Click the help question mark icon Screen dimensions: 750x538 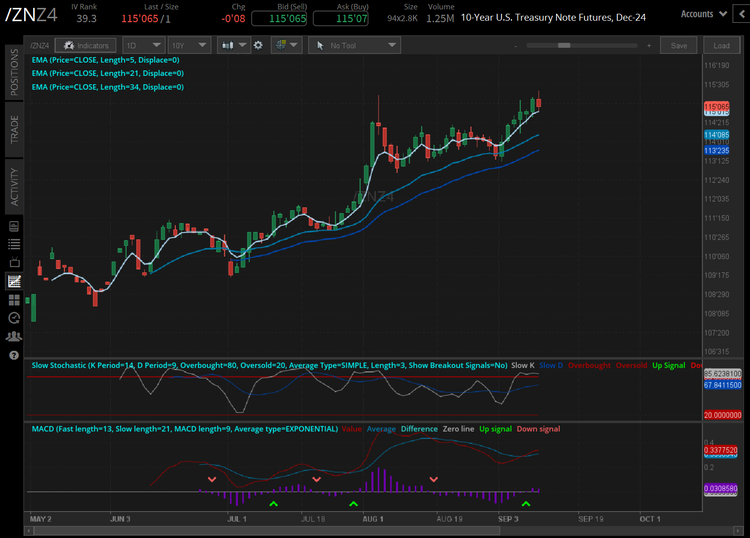[14, 355]
